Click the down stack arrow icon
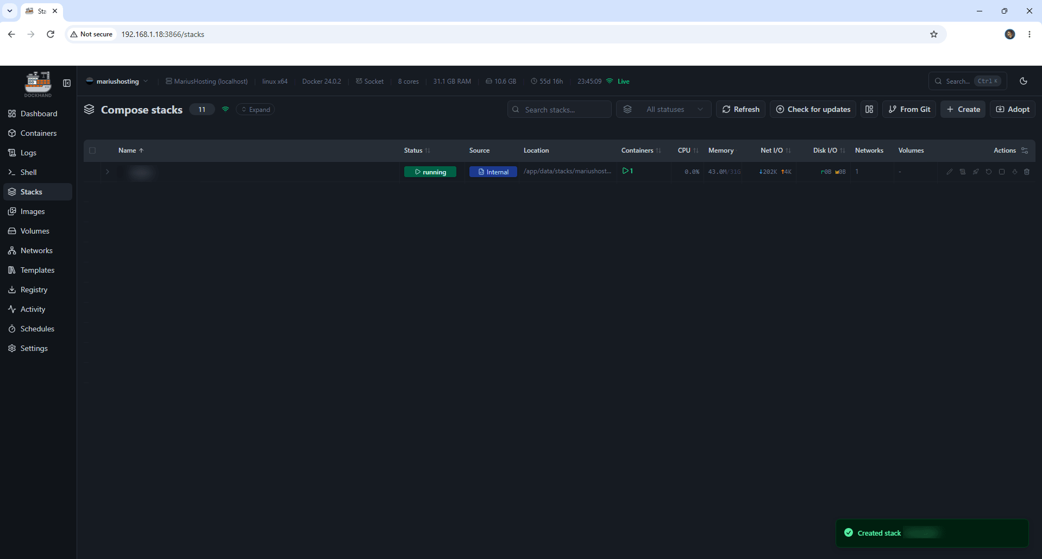The image size is (1042, 559). [1014, 172]
